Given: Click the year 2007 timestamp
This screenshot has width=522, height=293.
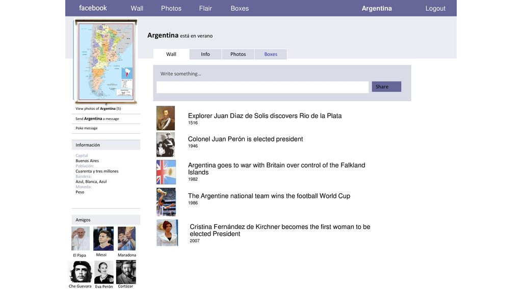Looking at the screenshot, I should (194, 241).
